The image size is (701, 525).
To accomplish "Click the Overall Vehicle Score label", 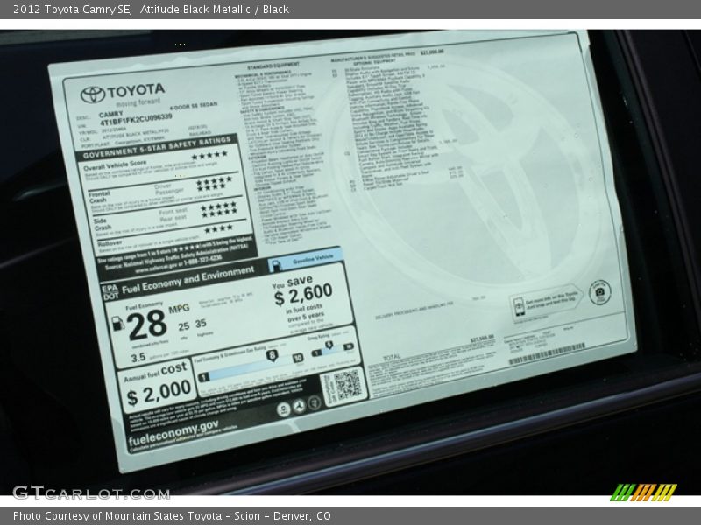I will coord(115,164).
